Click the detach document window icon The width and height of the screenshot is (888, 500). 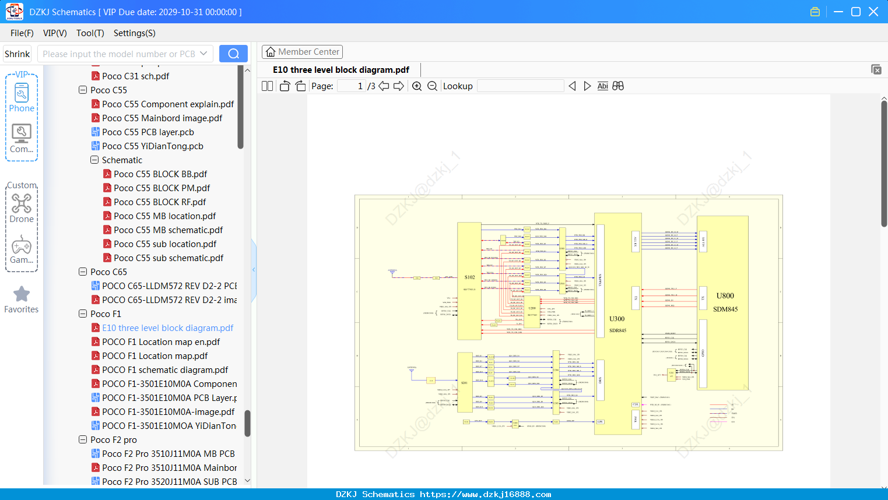coord(876,69)
